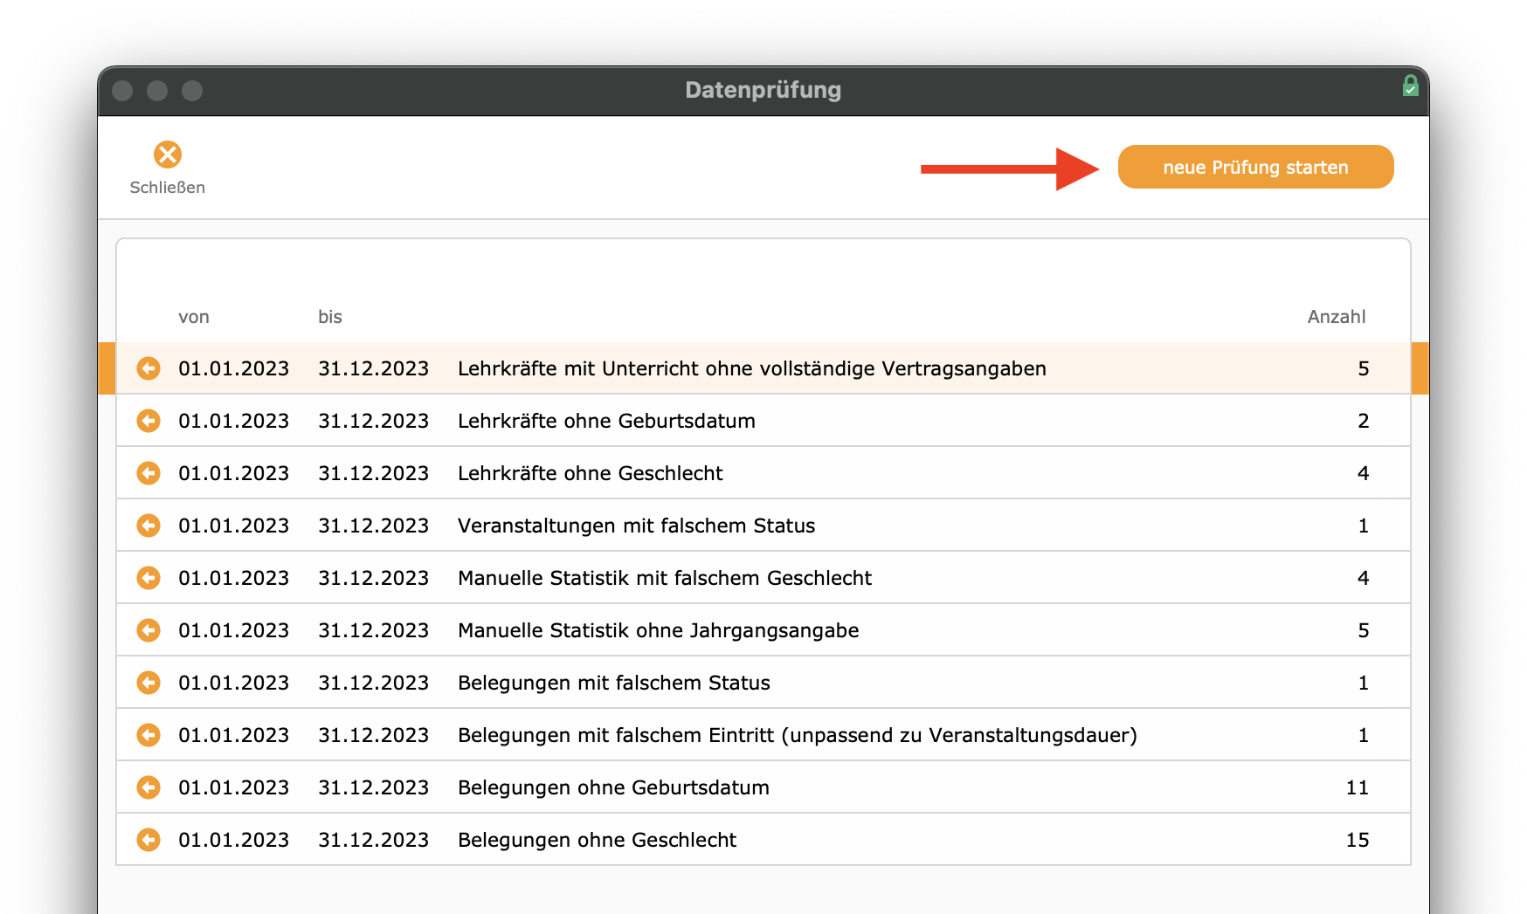Start a new check with "neue Prüfung starten"
This screenshot has height=914, width=1527.
click(1255, 167)
